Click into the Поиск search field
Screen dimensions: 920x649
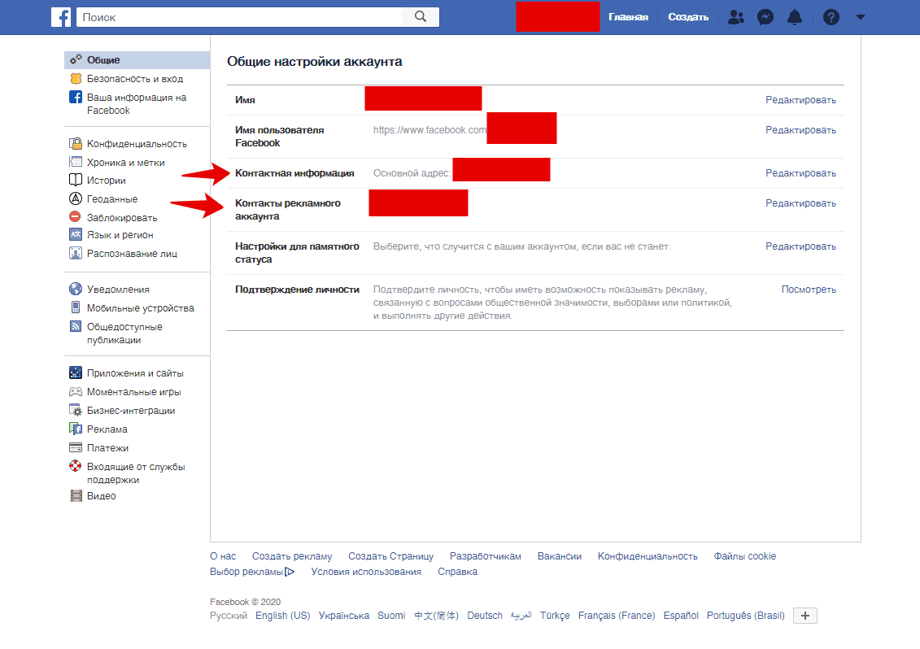click(x=239, y=17)
